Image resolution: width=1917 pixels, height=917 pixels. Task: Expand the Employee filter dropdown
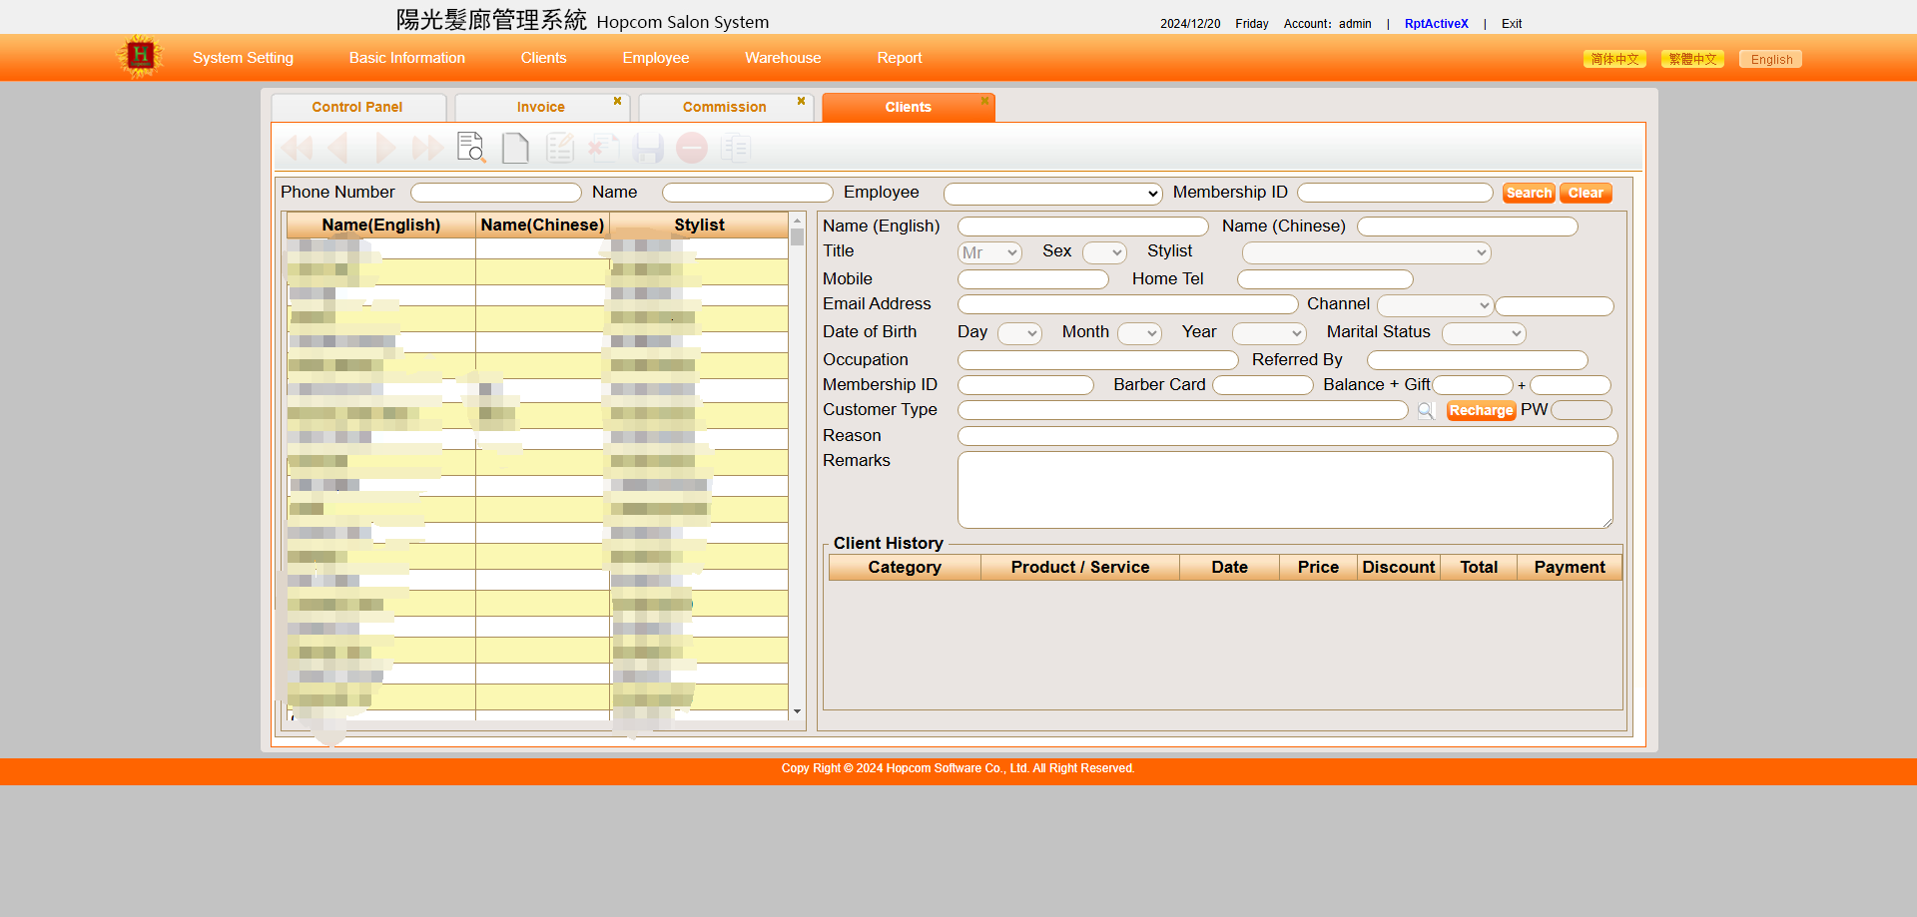[1052, 194]
